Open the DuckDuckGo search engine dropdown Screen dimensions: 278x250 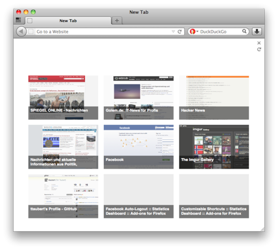click(194, 31)
